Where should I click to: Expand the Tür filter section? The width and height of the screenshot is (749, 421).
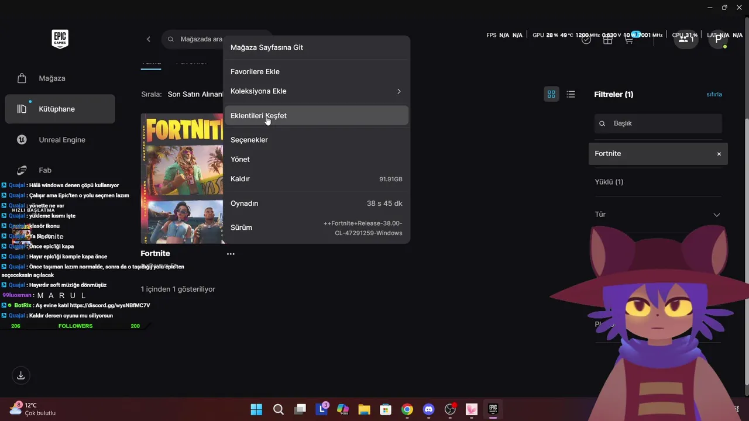[658, 215]
